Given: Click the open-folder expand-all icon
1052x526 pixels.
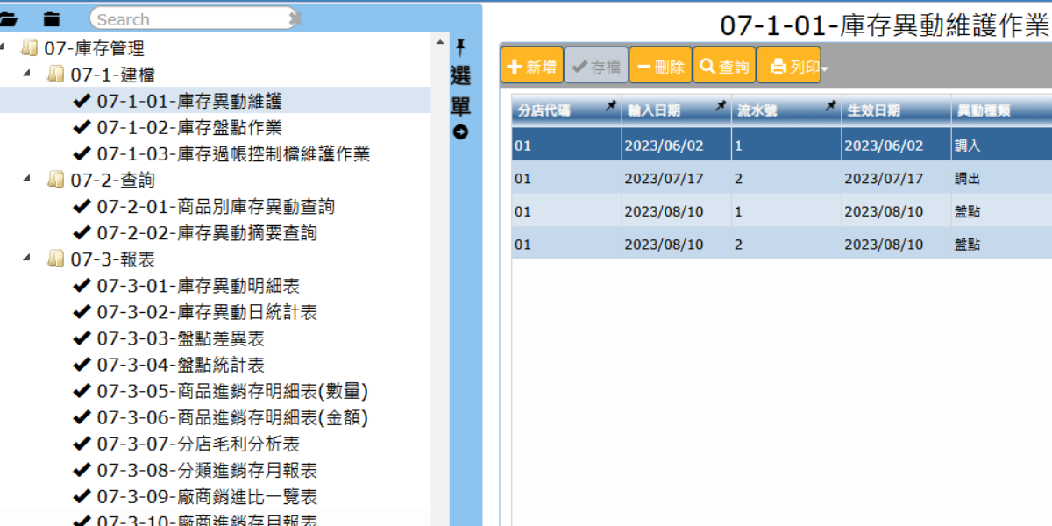Looking at the screenshot, I should pyautogui.click(x=9, y=18).
